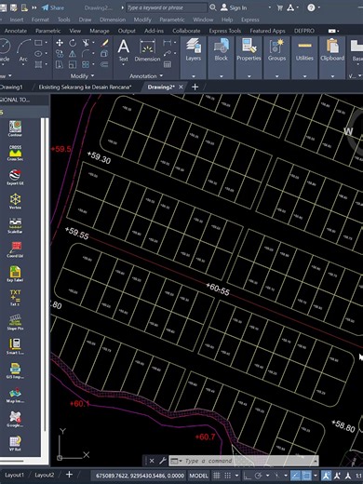Screen dimensions: 363x484
Task: Add a new drawing tab with plus
Action: pyautogui.click(x=195, y=87)
